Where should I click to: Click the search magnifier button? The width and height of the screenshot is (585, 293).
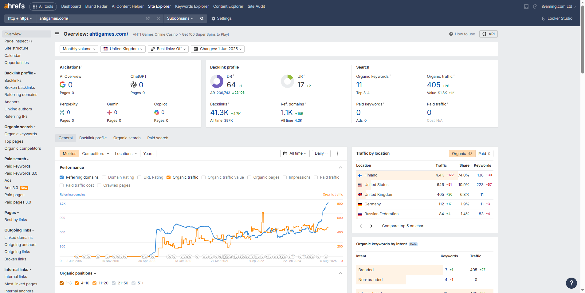pyautogui.click(x=202, y=18)
